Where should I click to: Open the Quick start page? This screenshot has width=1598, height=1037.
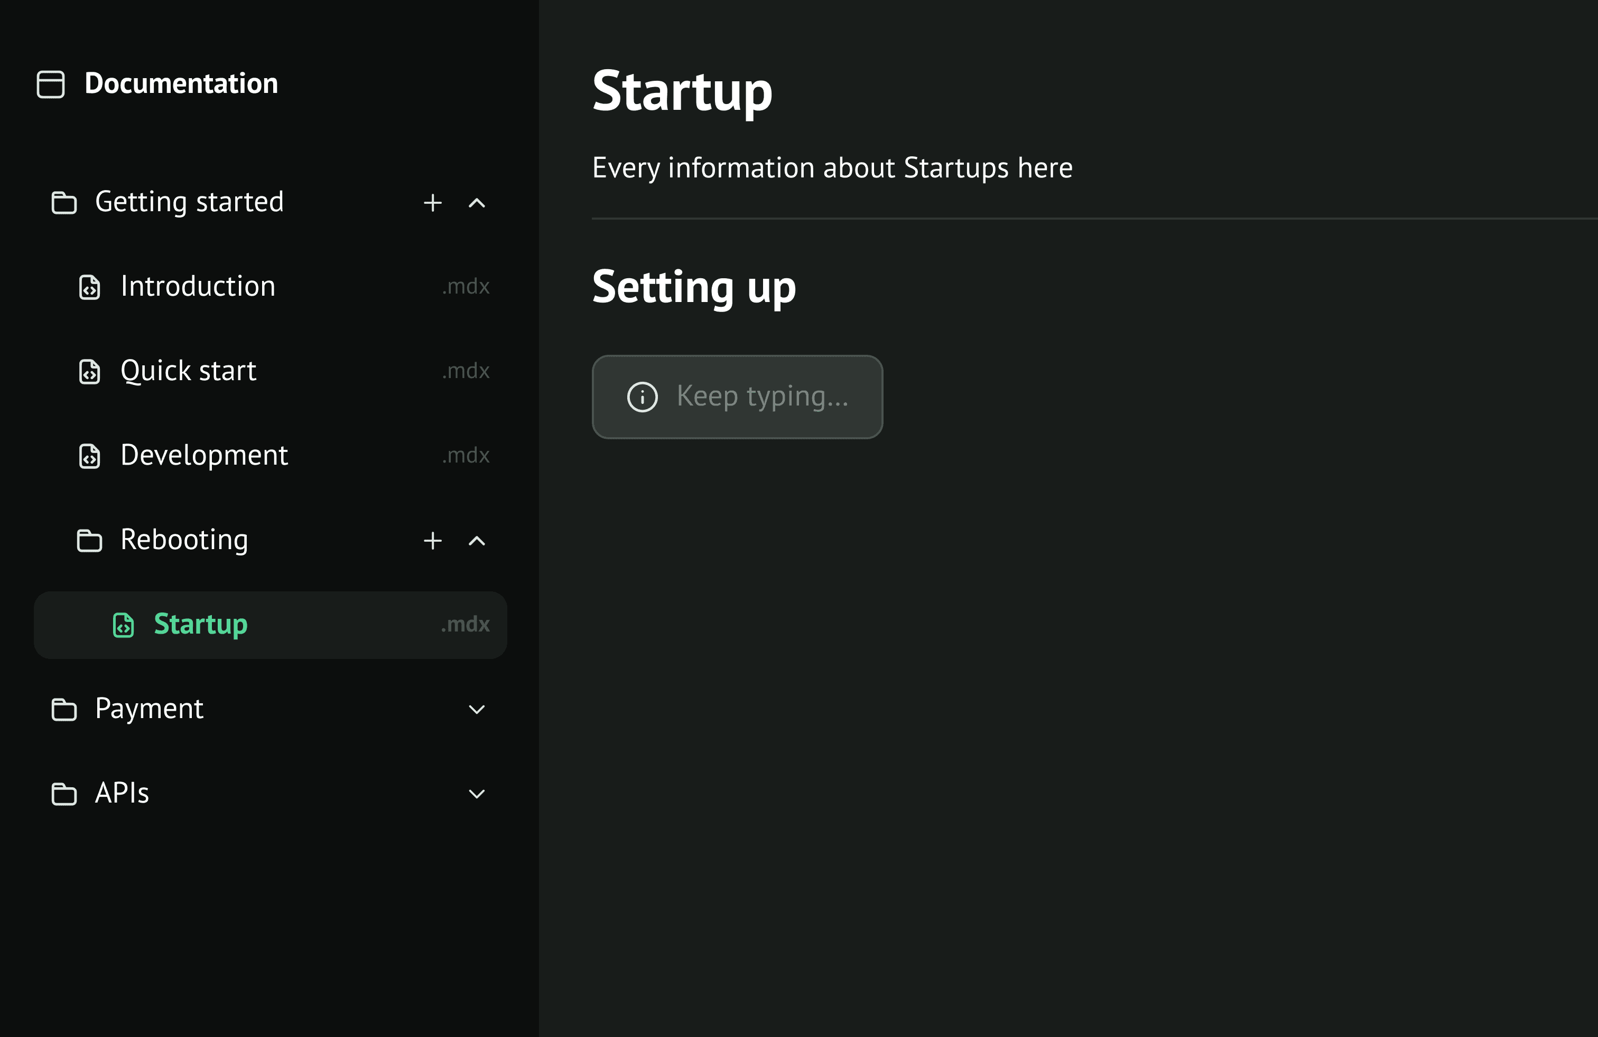tap(189, 372)
